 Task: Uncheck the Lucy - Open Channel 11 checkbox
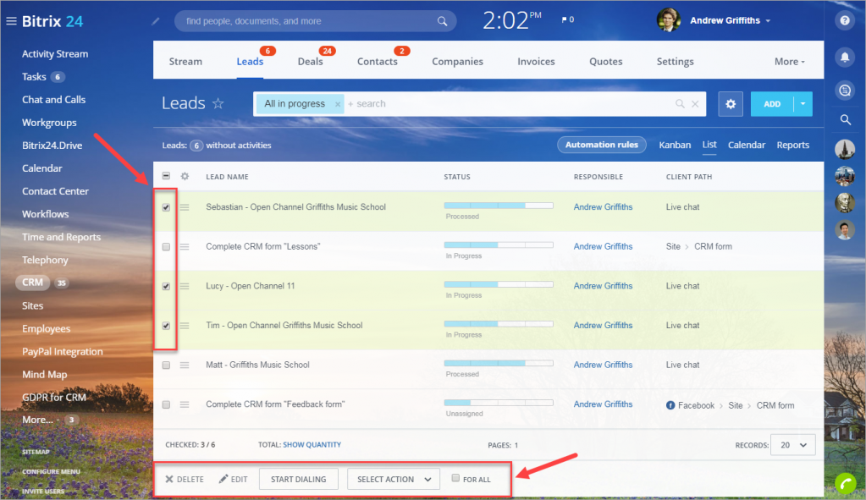(166, 287)
